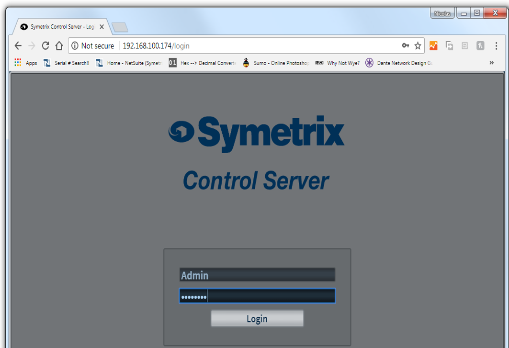The image size is (509, 348).
Task: Open Dante Network Design Guide bookmark
Action: coord(399,63)
